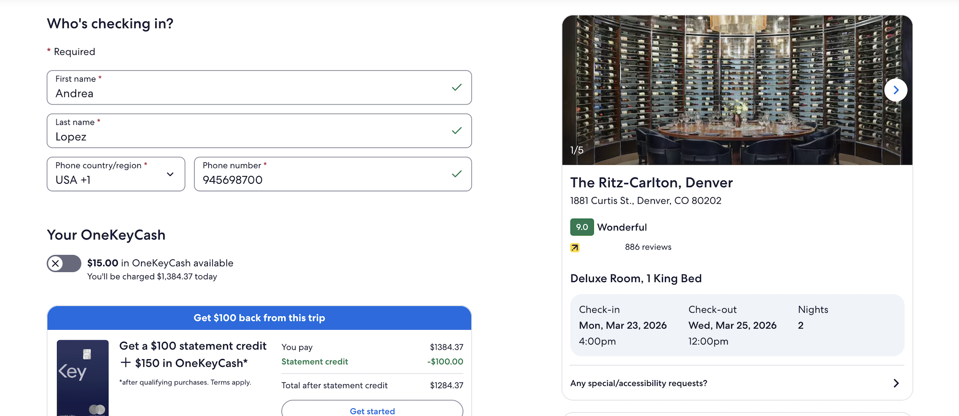This screenshot has height=416, width=959.
Task: Click the hotel wine room photo
Action: pos(737,90)
